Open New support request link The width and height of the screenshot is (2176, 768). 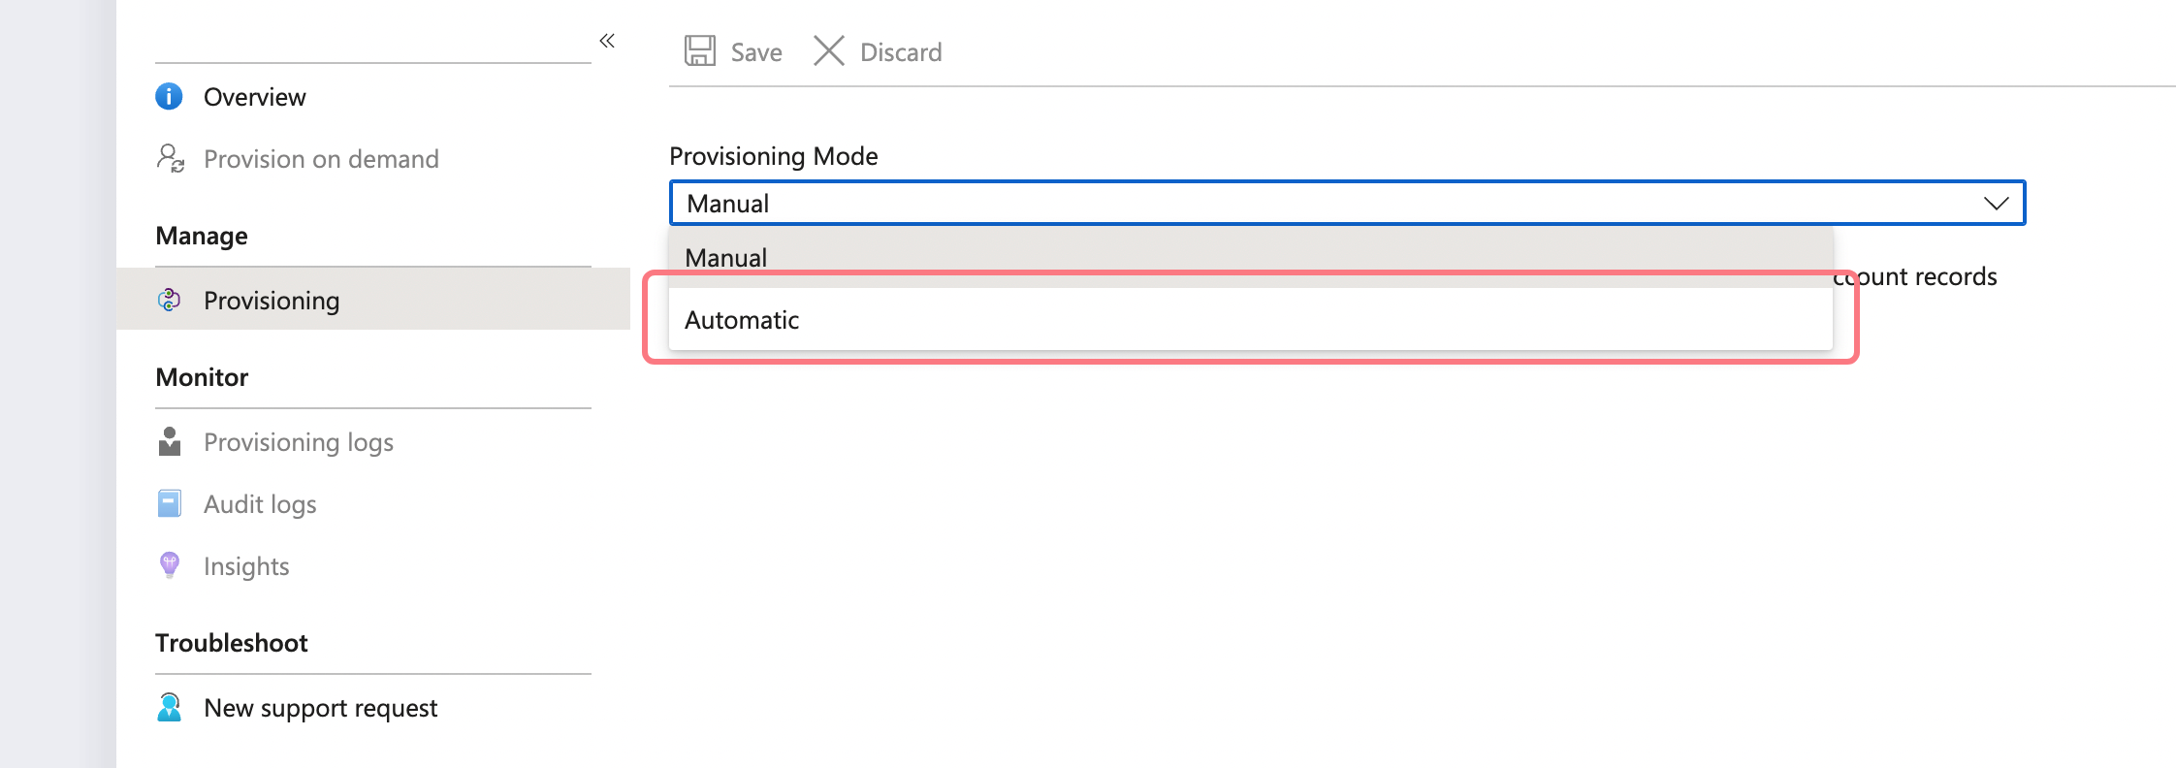(x=320, y=708)
